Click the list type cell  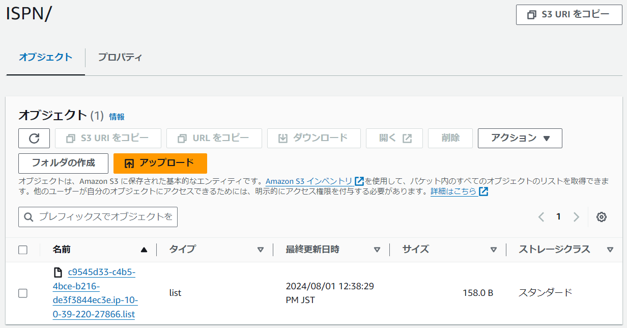point(175,293)
